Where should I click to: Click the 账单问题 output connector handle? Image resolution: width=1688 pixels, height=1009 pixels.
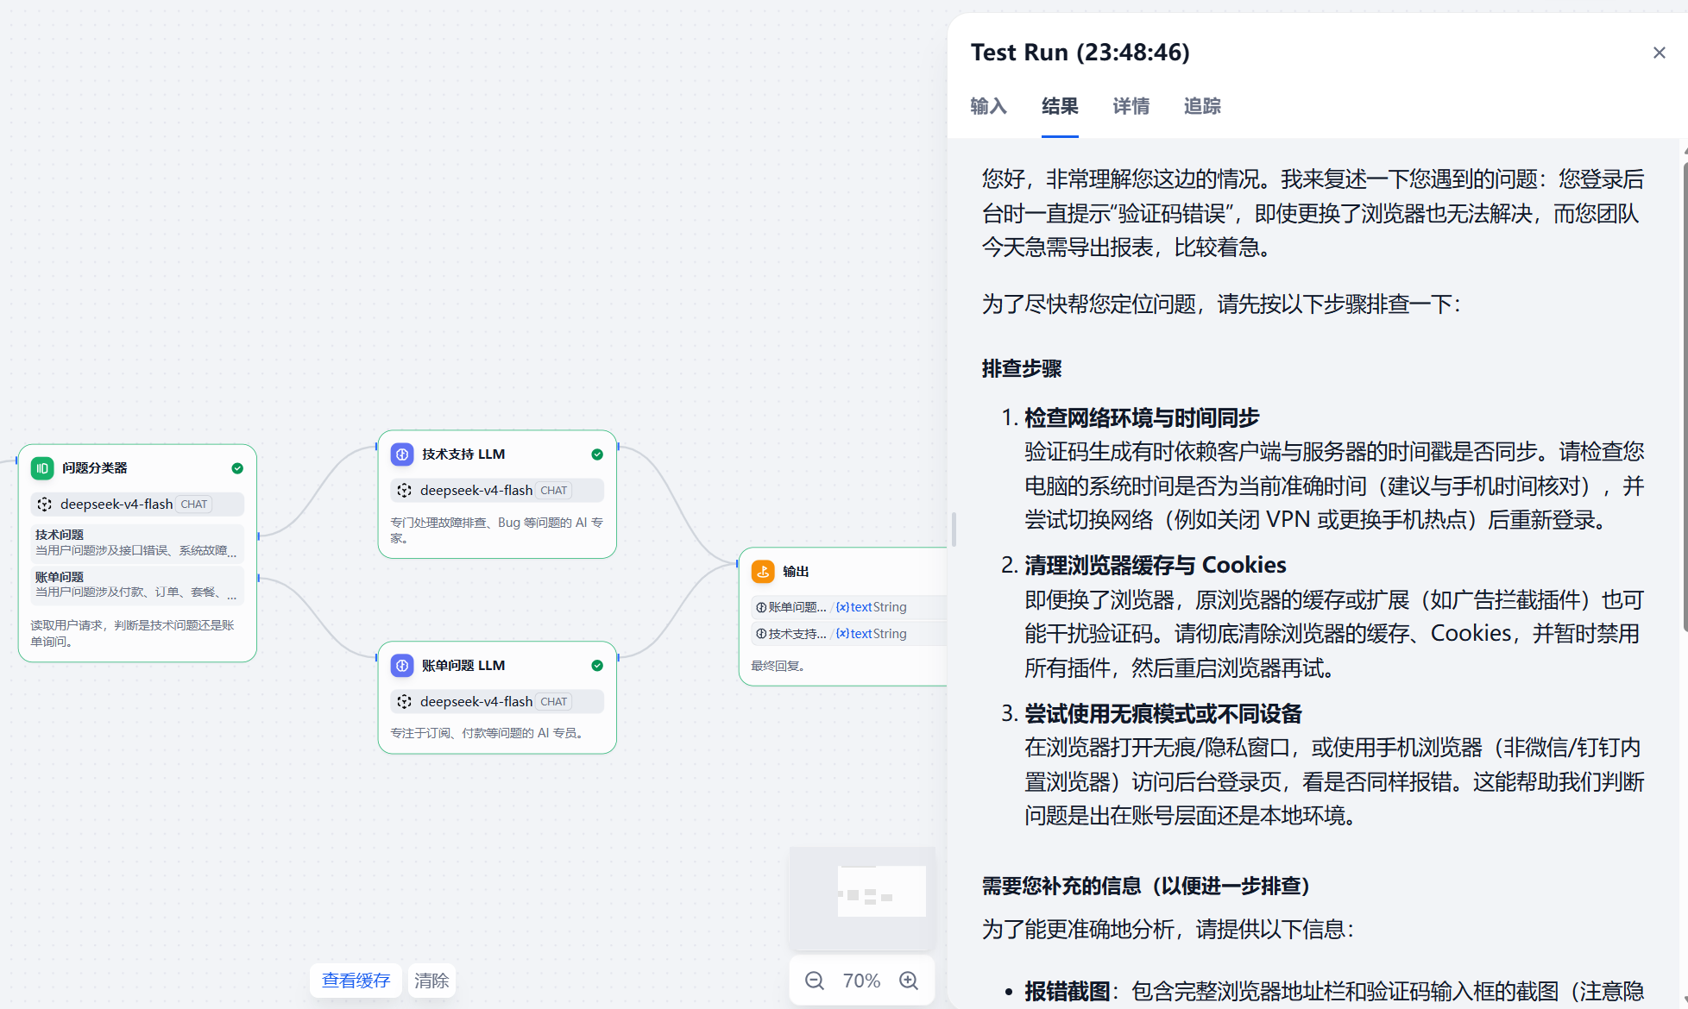tap(258, 578)
